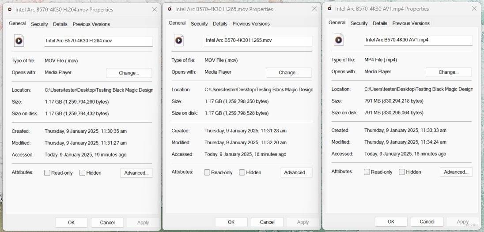Check Read-only in AV1.mp4 properties
The width and height of the screenshot is (484, 232).
click(x=367, y=172)
